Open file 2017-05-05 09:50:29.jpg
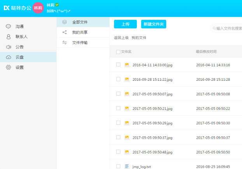Viewport: 242px width, 169px height. pyautogui.click(x=153, y=123)
